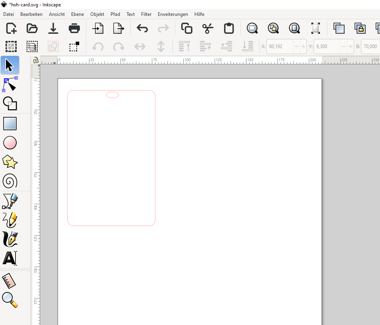The image size is (380, 325).
Task: Select the Star and polygon tool
Action: point(10,162)
